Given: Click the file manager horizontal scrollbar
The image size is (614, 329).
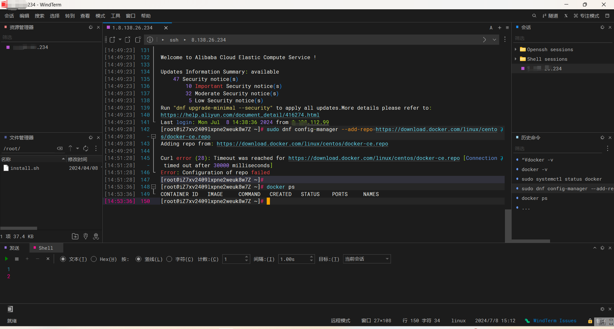Looking at the screenshot, I should [19, 228].
